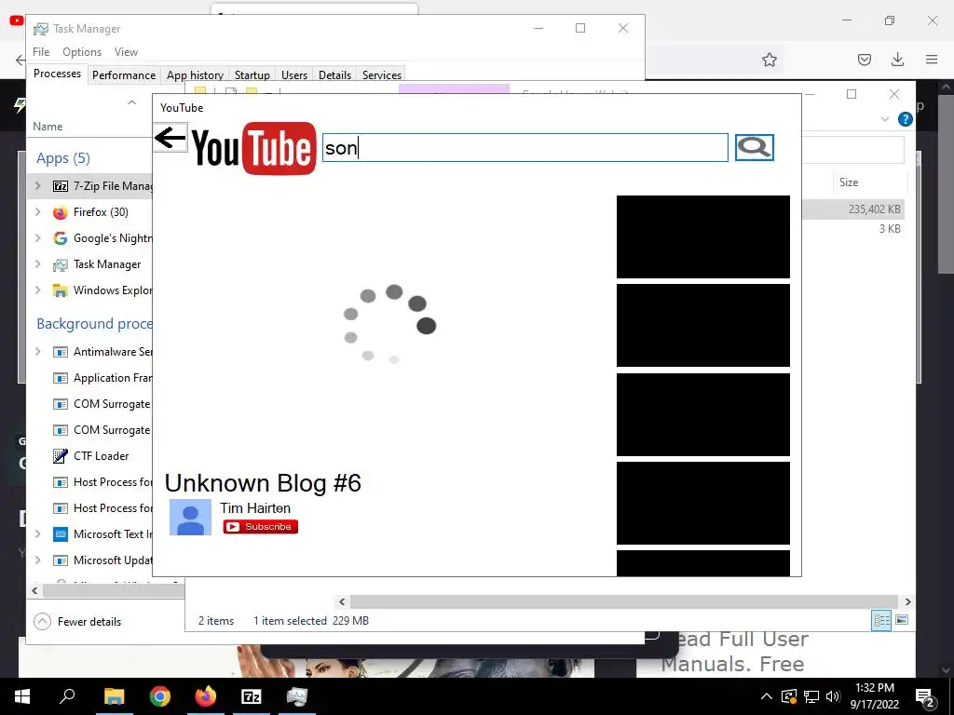
Task: Select the 3 KB file row
Action: [x=852, y=229]
